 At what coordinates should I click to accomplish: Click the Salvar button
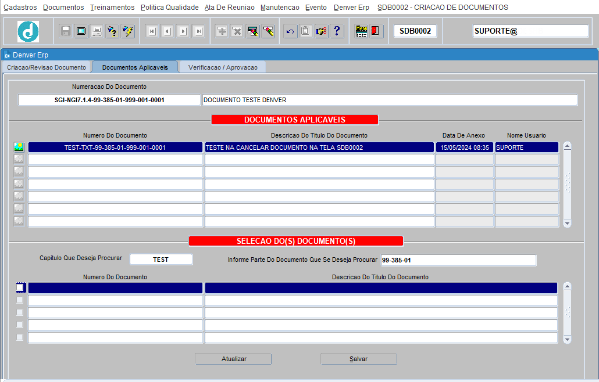point(359,359)
